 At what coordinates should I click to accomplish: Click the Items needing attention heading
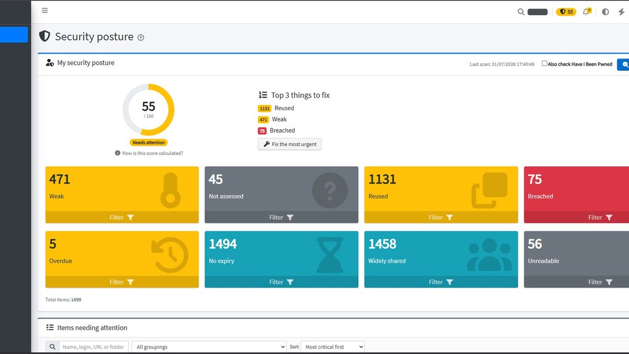(x=92, y=328)
